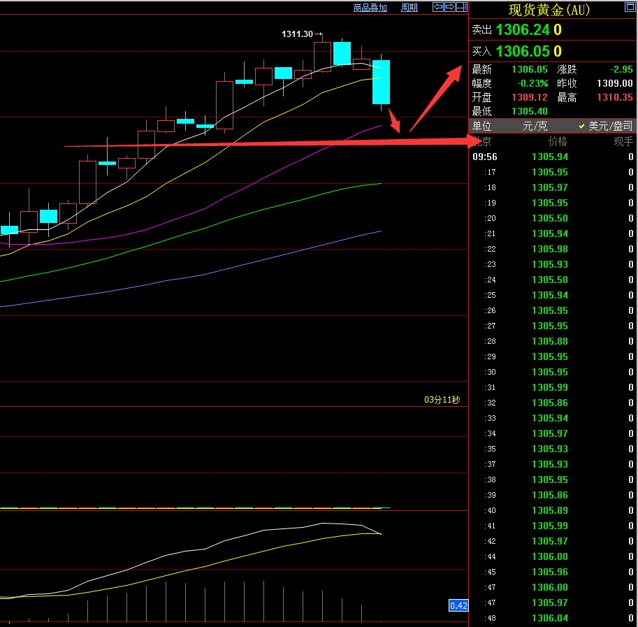The image size is (638, 627).
Task: Select the :41 tick price 1305.99
Action: pos(550,526)
